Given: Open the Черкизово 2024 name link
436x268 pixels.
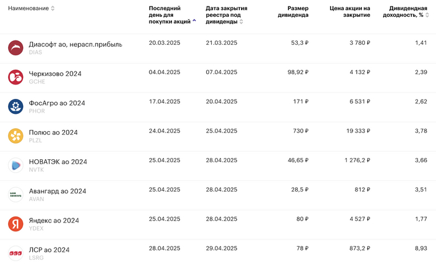Looking at the screenshot, I should (x=55, y=74).
